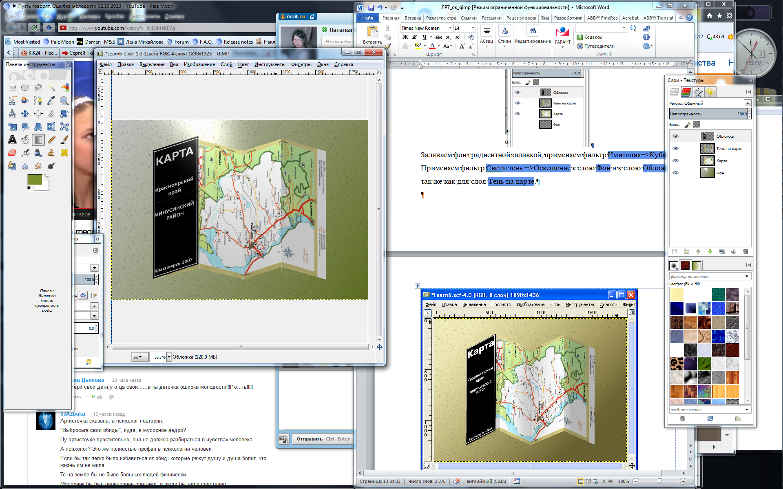The height and width of the screenshot is (489, 783).
Task: Select the Fuzzy Select magic wand tool
Action: [51, 88]
